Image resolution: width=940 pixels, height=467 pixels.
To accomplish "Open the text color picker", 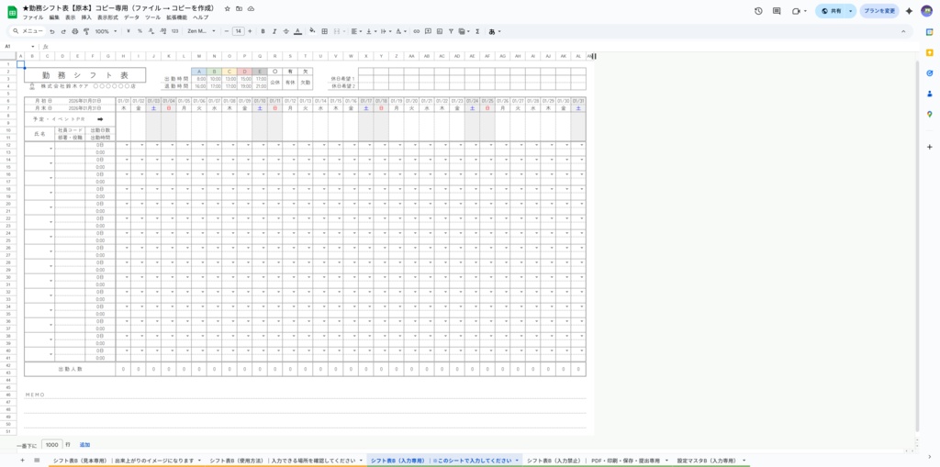I will (297, 31).
